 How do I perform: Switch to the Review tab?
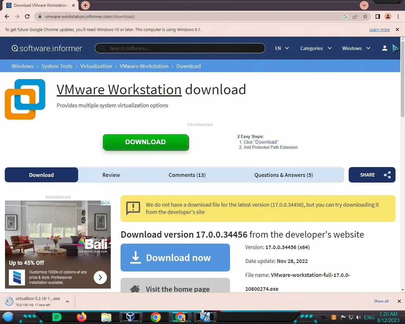[111, 175]
